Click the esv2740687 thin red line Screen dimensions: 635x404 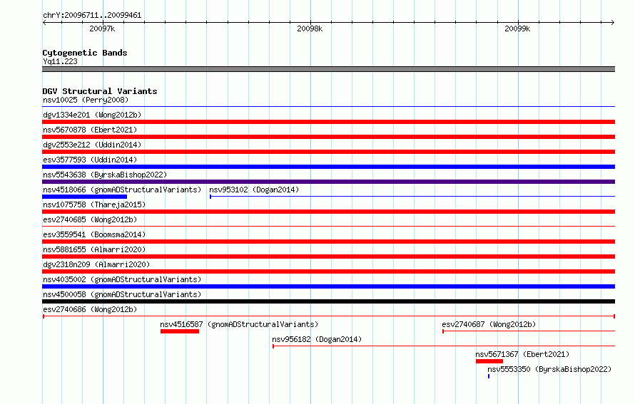tap(529, 331)
